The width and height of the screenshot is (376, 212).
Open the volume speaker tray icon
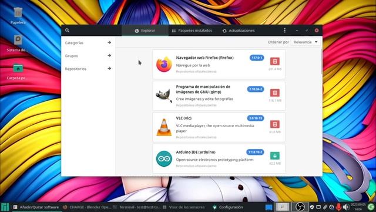click(x=346, y=207)
